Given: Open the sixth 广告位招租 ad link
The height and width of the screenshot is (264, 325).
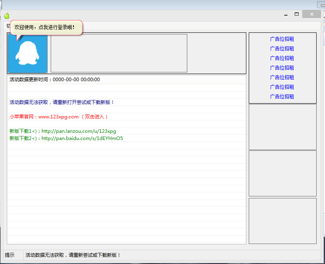Looking at the screenshot, I should click(x=282, y=87).
